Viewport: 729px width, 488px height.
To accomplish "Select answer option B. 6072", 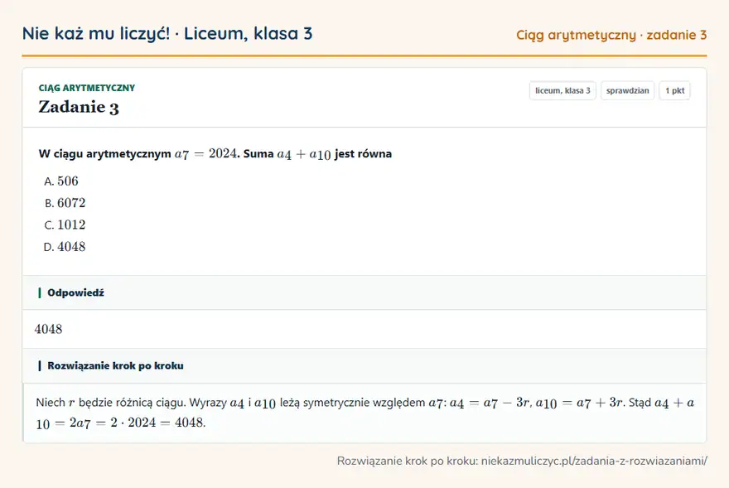I will coord(65,203).
